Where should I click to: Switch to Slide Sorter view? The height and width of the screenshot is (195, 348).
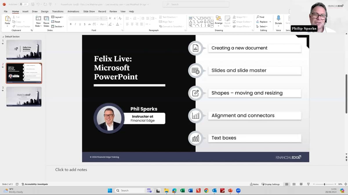pos(294,184)
